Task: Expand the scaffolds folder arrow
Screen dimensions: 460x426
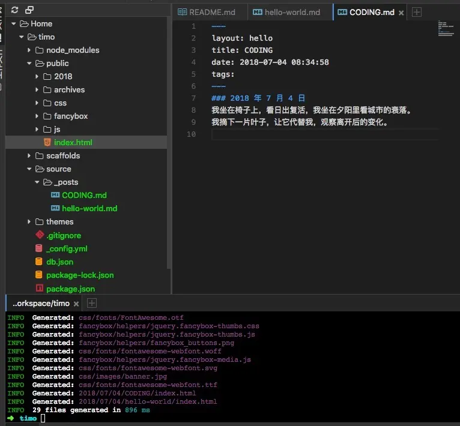Action: tap(29, 155)
